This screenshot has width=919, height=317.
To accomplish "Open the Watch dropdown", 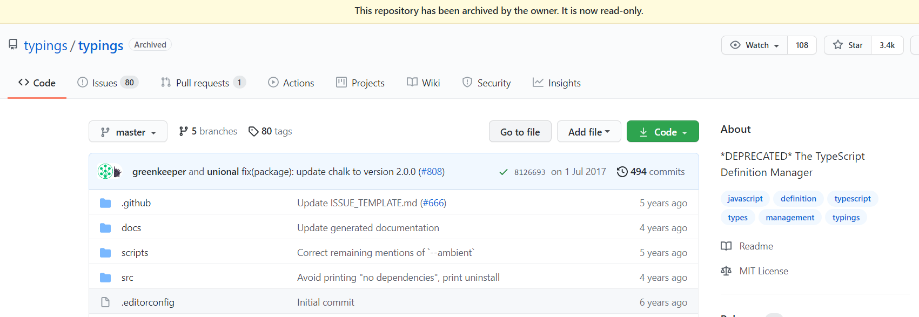I will (x=755, y=45).
